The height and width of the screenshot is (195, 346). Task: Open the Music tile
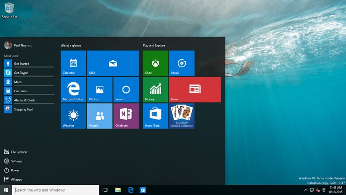coord(182,63)
